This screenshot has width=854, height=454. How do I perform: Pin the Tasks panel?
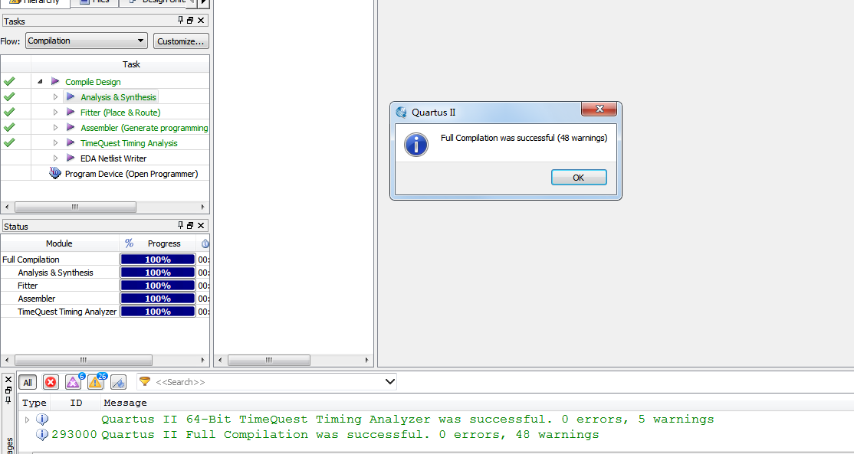(181, 21)
